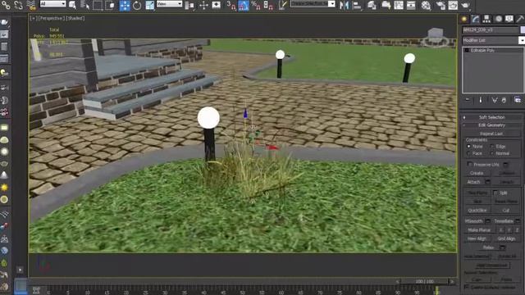Select the Normal constraint radio button
Viewport: 525px width, 295px height.
tap(492, 153)
